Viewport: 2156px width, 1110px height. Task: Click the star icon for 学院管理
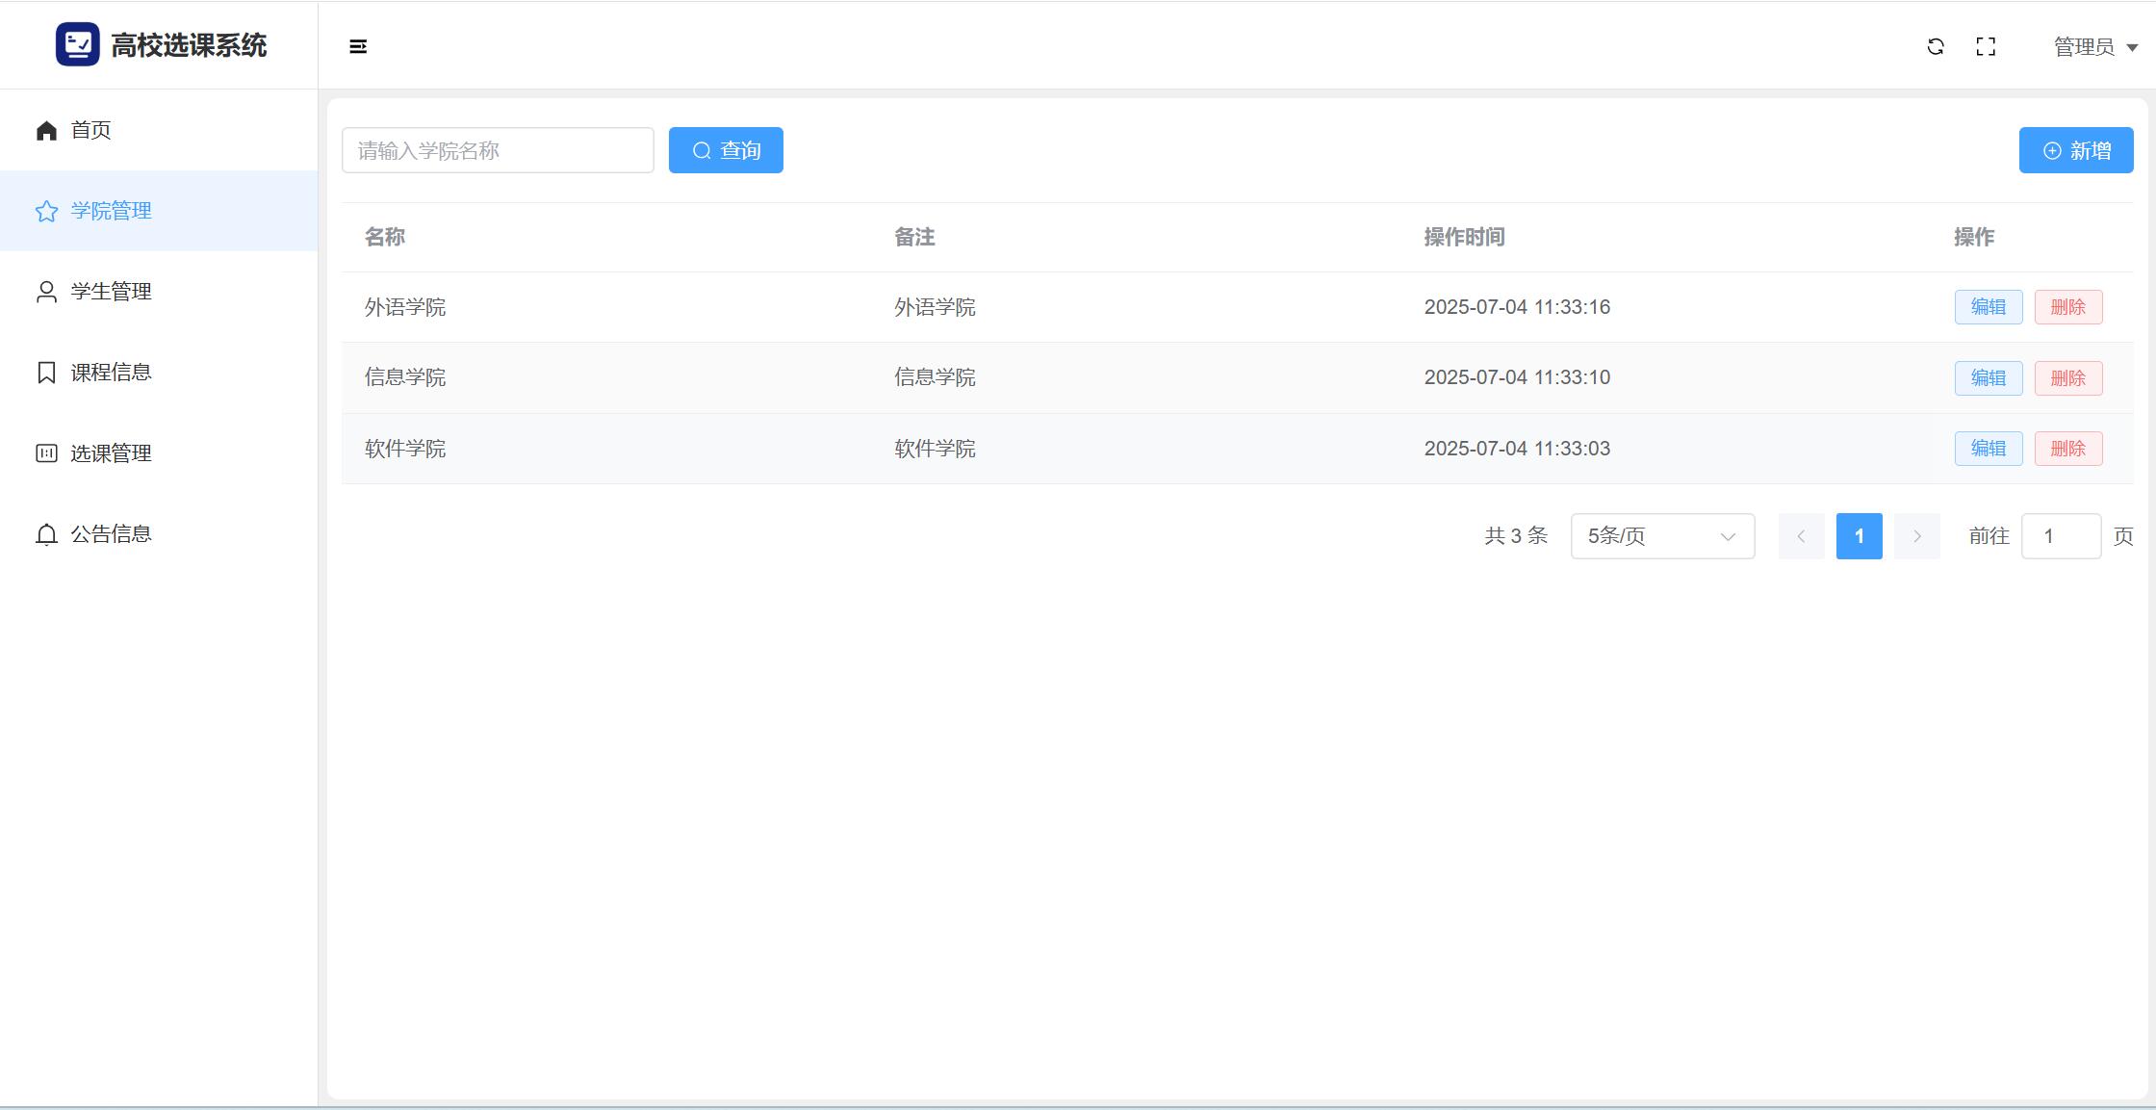point(46,211)
